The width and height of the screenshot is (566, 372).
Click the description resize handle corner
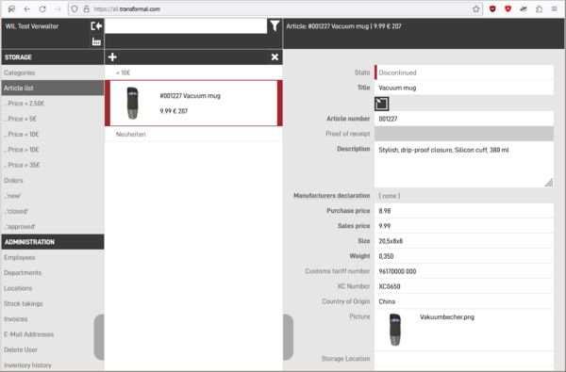(x=549, y=183)
